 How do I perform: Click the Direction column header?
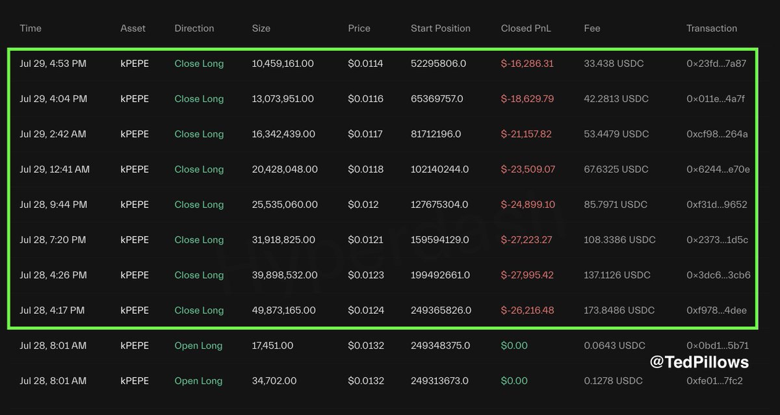coord(194,29)
